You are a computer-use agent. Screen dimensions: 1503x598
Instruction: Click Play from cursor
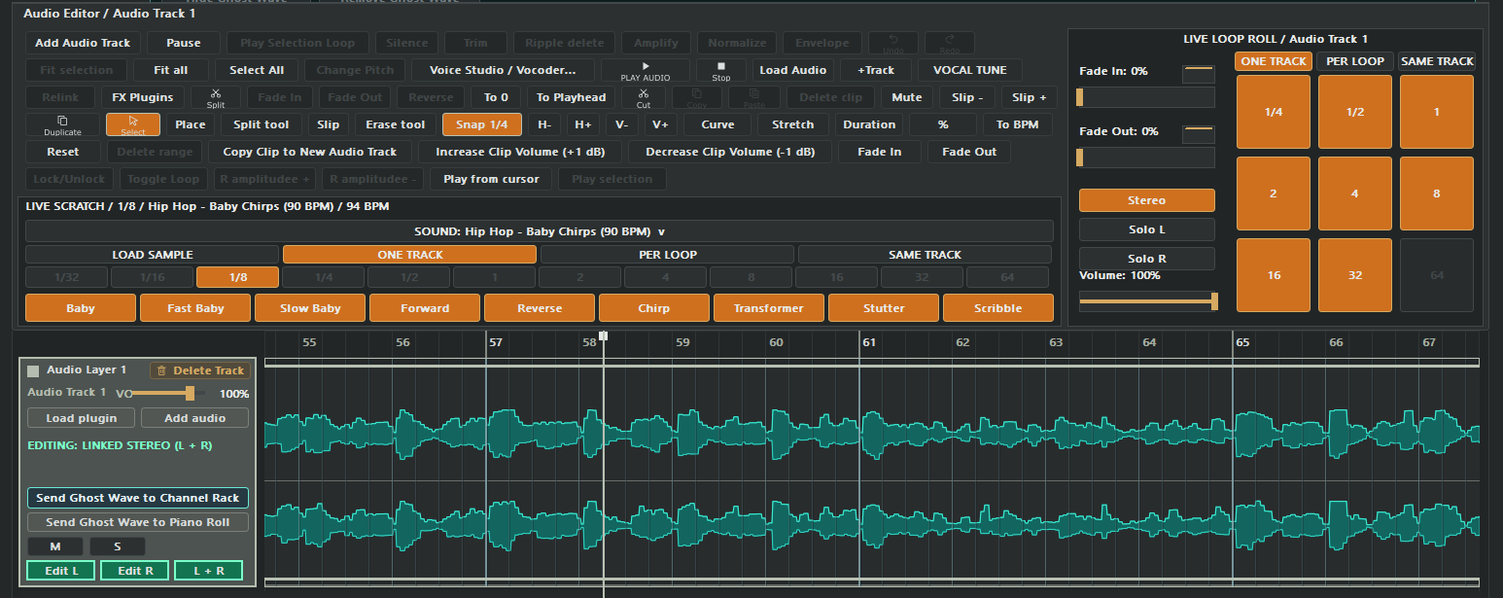491,179
